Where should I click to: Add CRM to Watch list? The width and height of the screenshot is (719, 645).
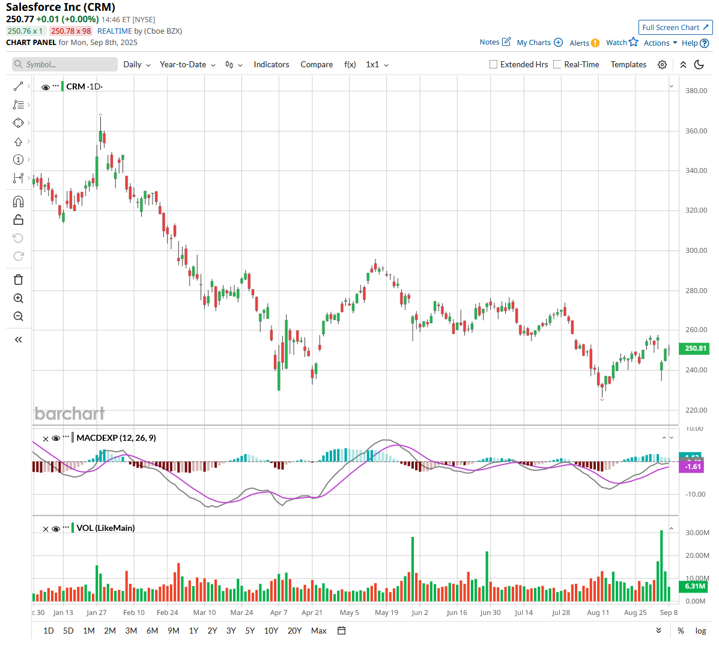tap(622, 42)
